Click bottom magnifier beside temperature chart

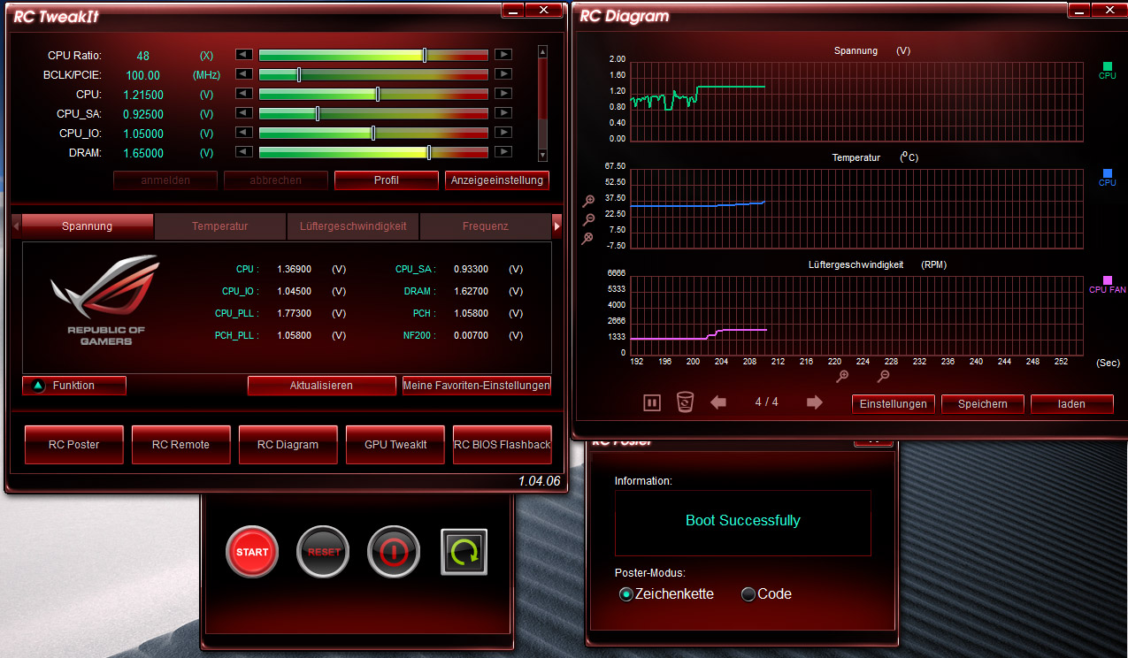click(x=587, y=238)
